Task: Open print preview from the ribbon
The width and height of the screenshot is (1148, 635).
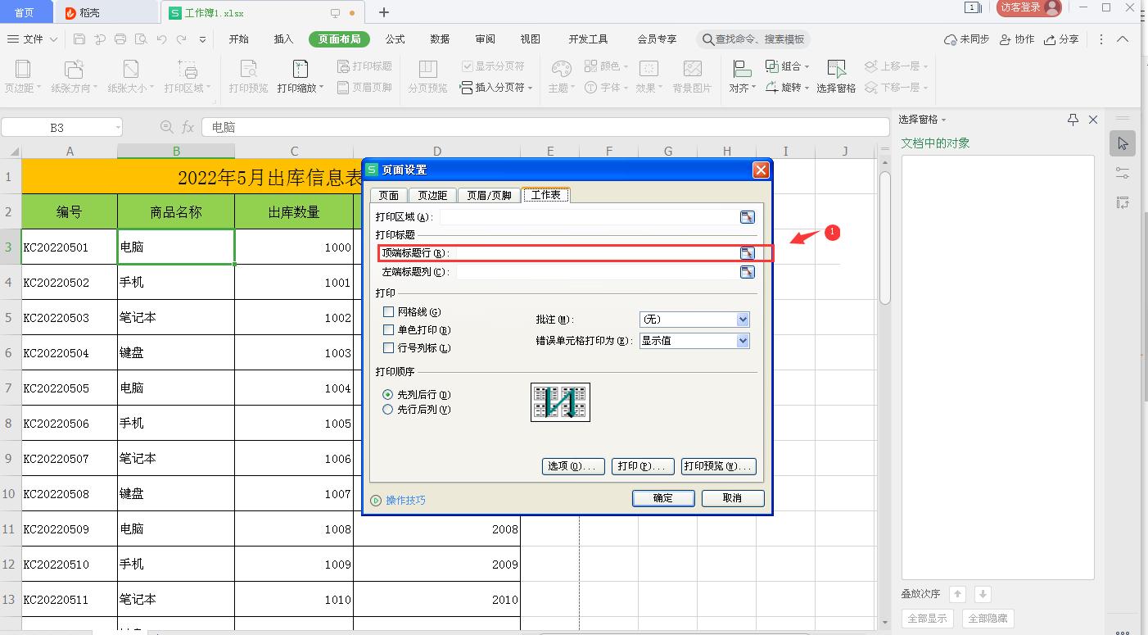Action: (246, 76)
